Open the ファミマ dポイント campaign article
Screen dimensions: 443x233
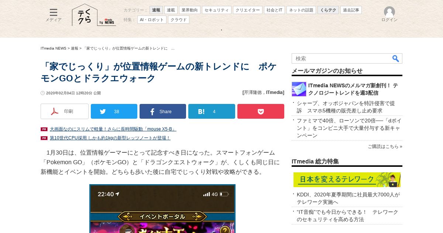pyautogui.click(x=349, y=128)
